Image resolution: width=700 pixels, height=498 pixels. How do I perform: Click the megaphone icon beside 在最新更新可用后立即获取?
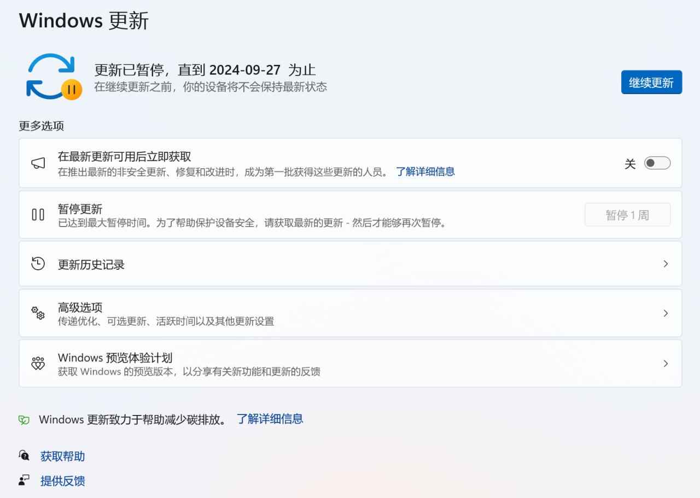[38, 163]
